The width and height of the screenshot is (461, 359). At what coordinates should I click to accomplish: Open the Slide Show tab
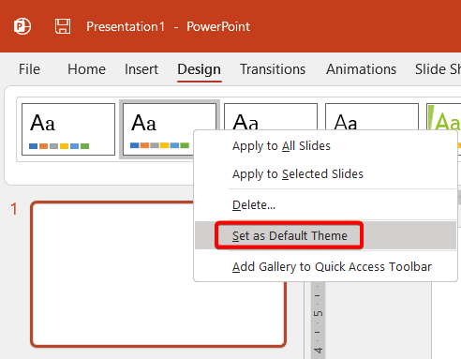(x=438, y=69)
